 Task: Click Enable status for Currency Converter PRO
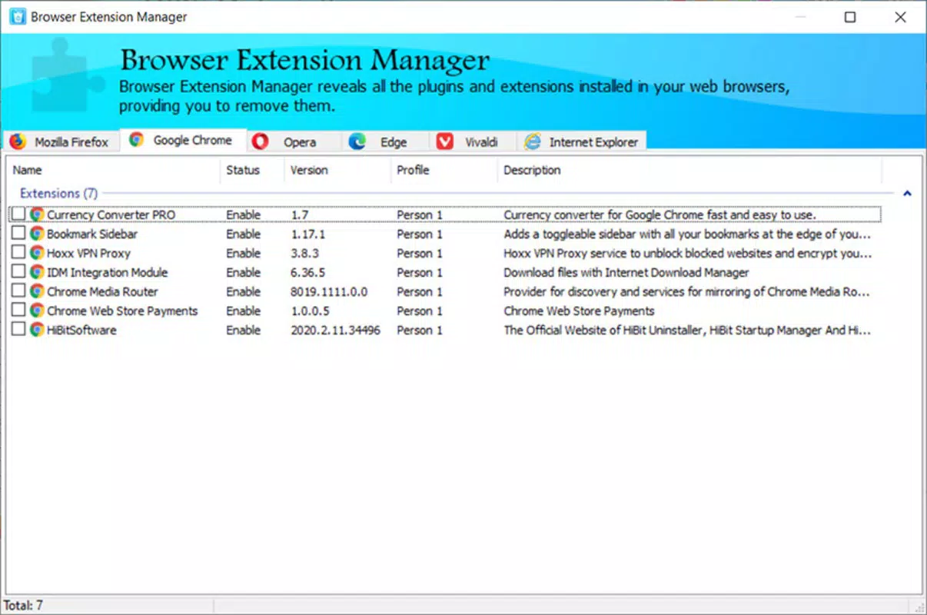243,215
